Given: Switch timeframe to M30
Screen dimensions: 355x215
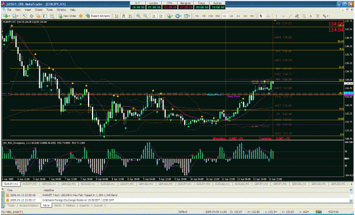Looking at the screenshot, I should [218, 16].
